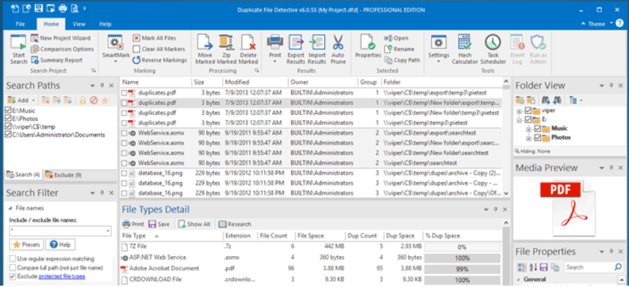Screen dimensions: 629x287
Task: Open the Task Scheduler
Action: coord(493,49)
